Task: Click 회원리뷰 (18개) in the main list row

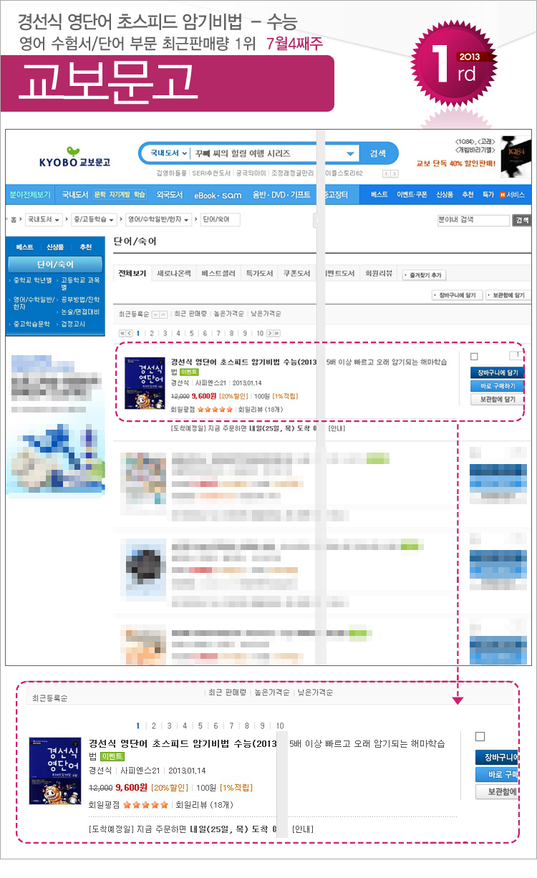Action: (x=261, y=409)
